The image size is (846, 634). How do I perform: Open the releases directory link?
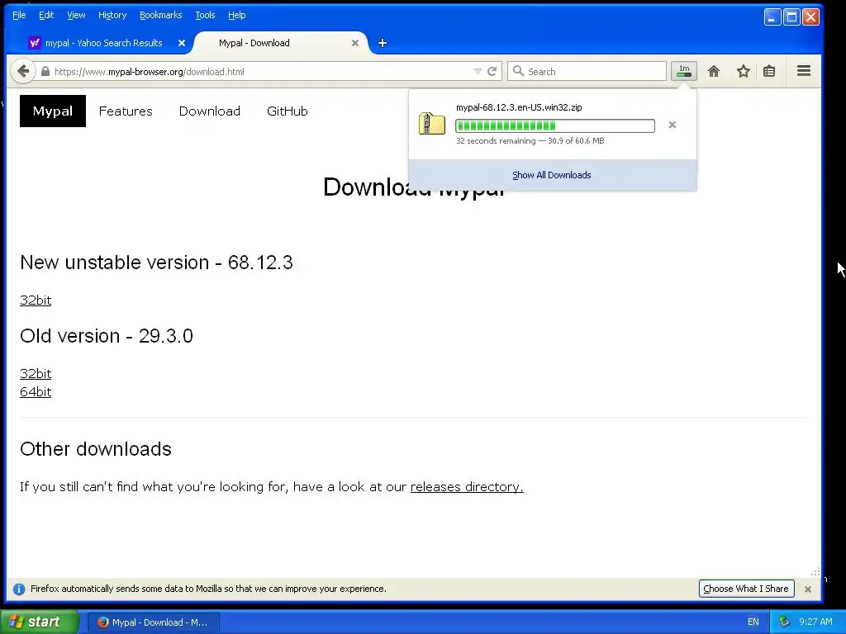pyautogui.click(x=467, y=487)
